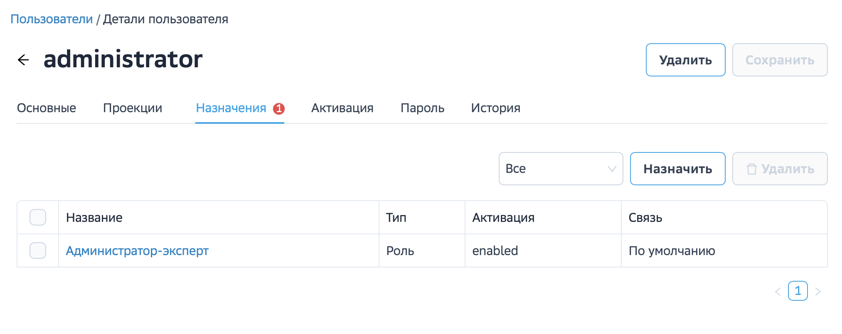Click the red notification badge on Назначения
The width and height of the screenshot is (842, 334).
(x=279, y=108)
